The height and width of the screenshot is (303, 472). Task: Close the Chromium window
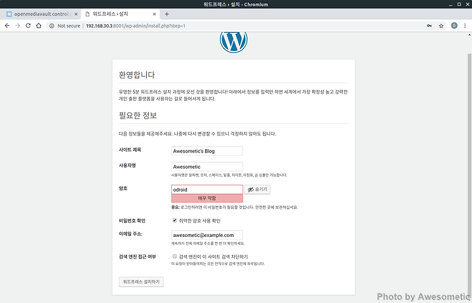[x=467, y=4]
